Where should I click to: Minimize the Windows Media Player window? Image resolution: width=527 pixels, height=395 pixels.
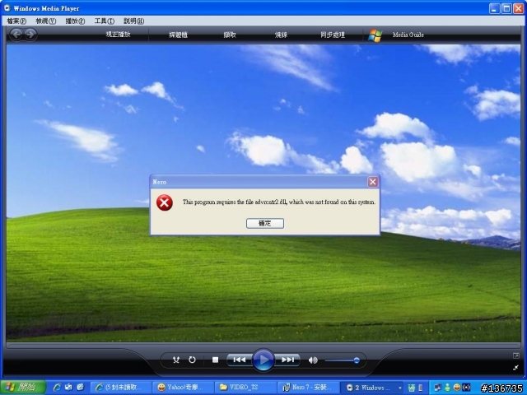pos(494,8)
